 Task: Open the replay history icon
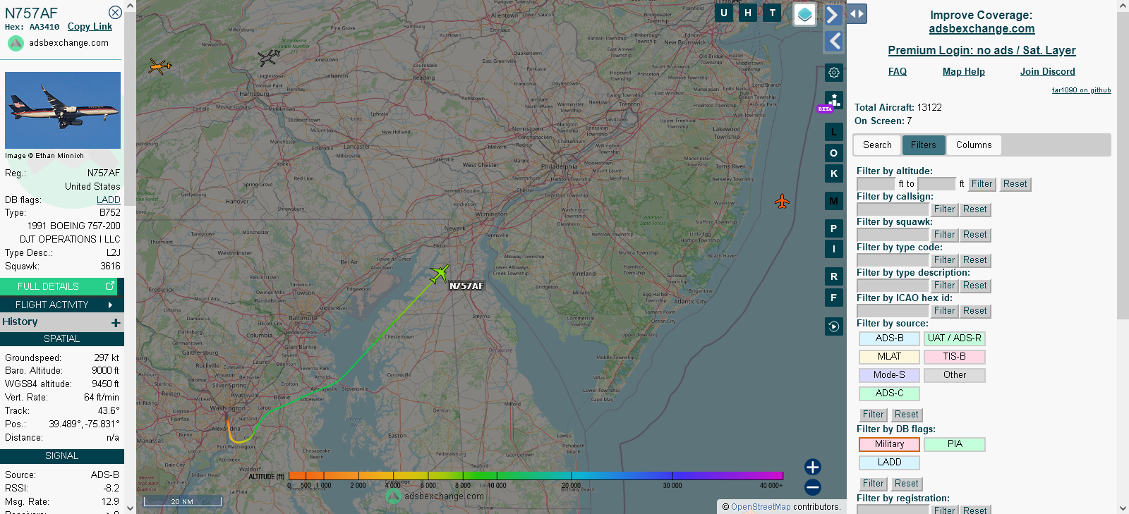point(834,326)
